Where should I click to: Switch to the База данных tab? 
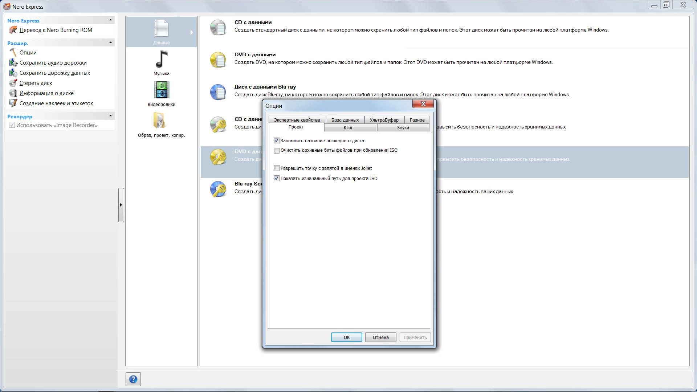point(345,120)
